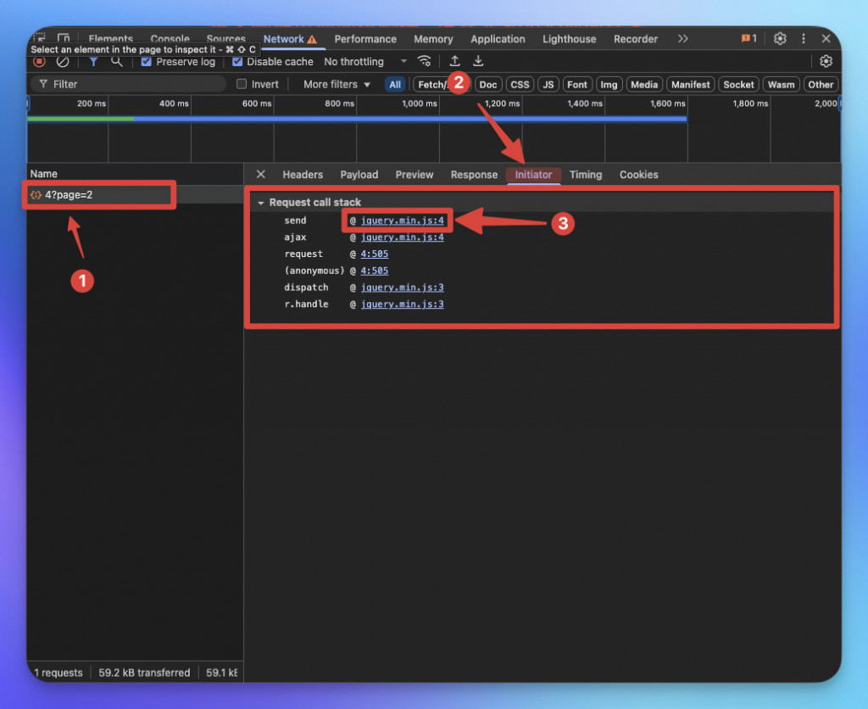The width and height of the screenshot is (868, 709).
Task: Filter requests by Manifest type
Action: click(x=690, y=85)
